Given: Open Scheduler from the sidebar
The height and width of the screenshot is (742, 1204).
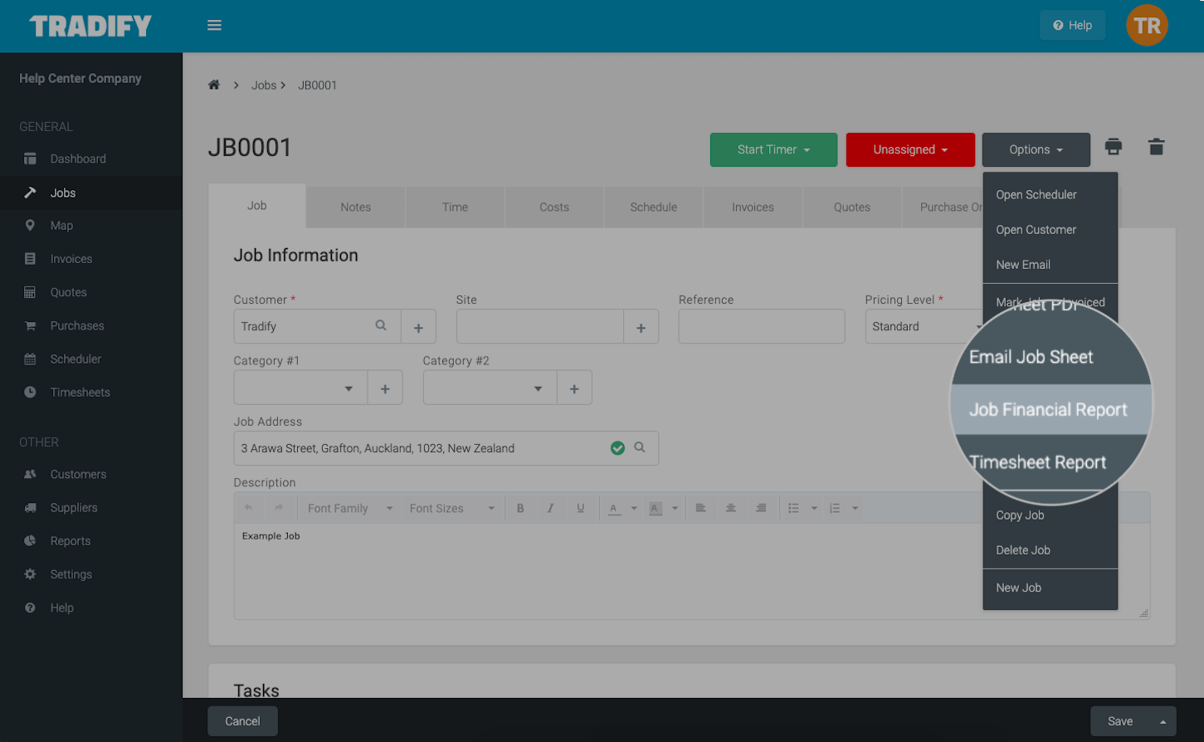Looking at the screenshot, I should pos(75,359).
